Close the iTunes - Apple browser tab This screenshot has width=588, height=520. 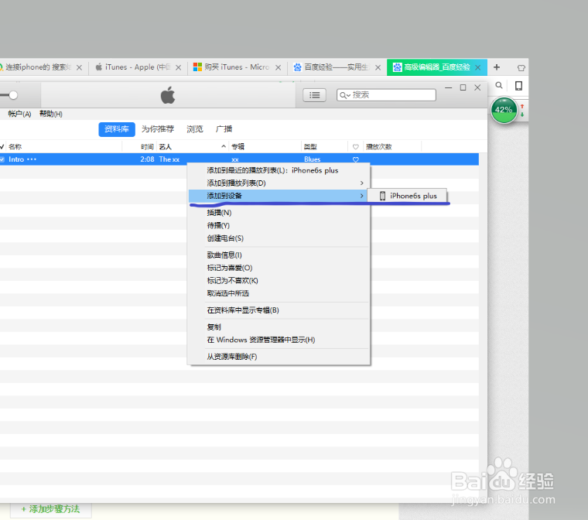pyautogui.click(x=179, y=67)
